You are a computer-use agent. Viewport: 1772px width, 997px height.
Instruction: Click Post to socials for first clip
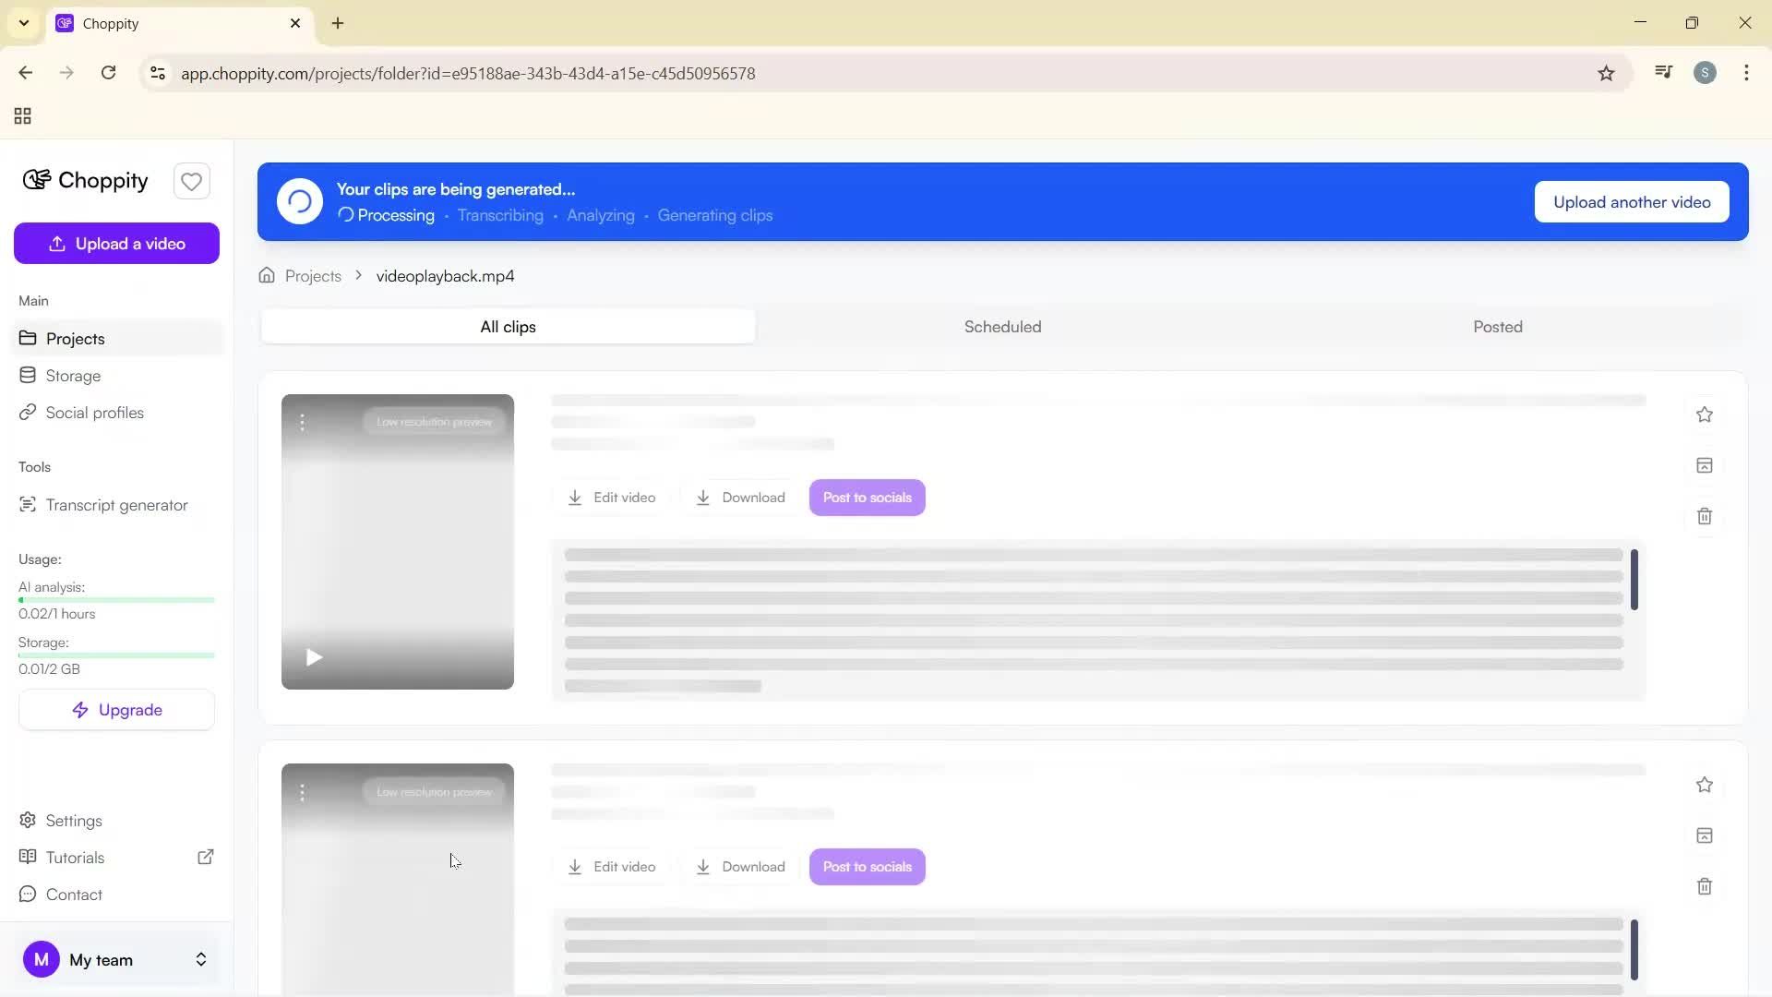[867, 498]
